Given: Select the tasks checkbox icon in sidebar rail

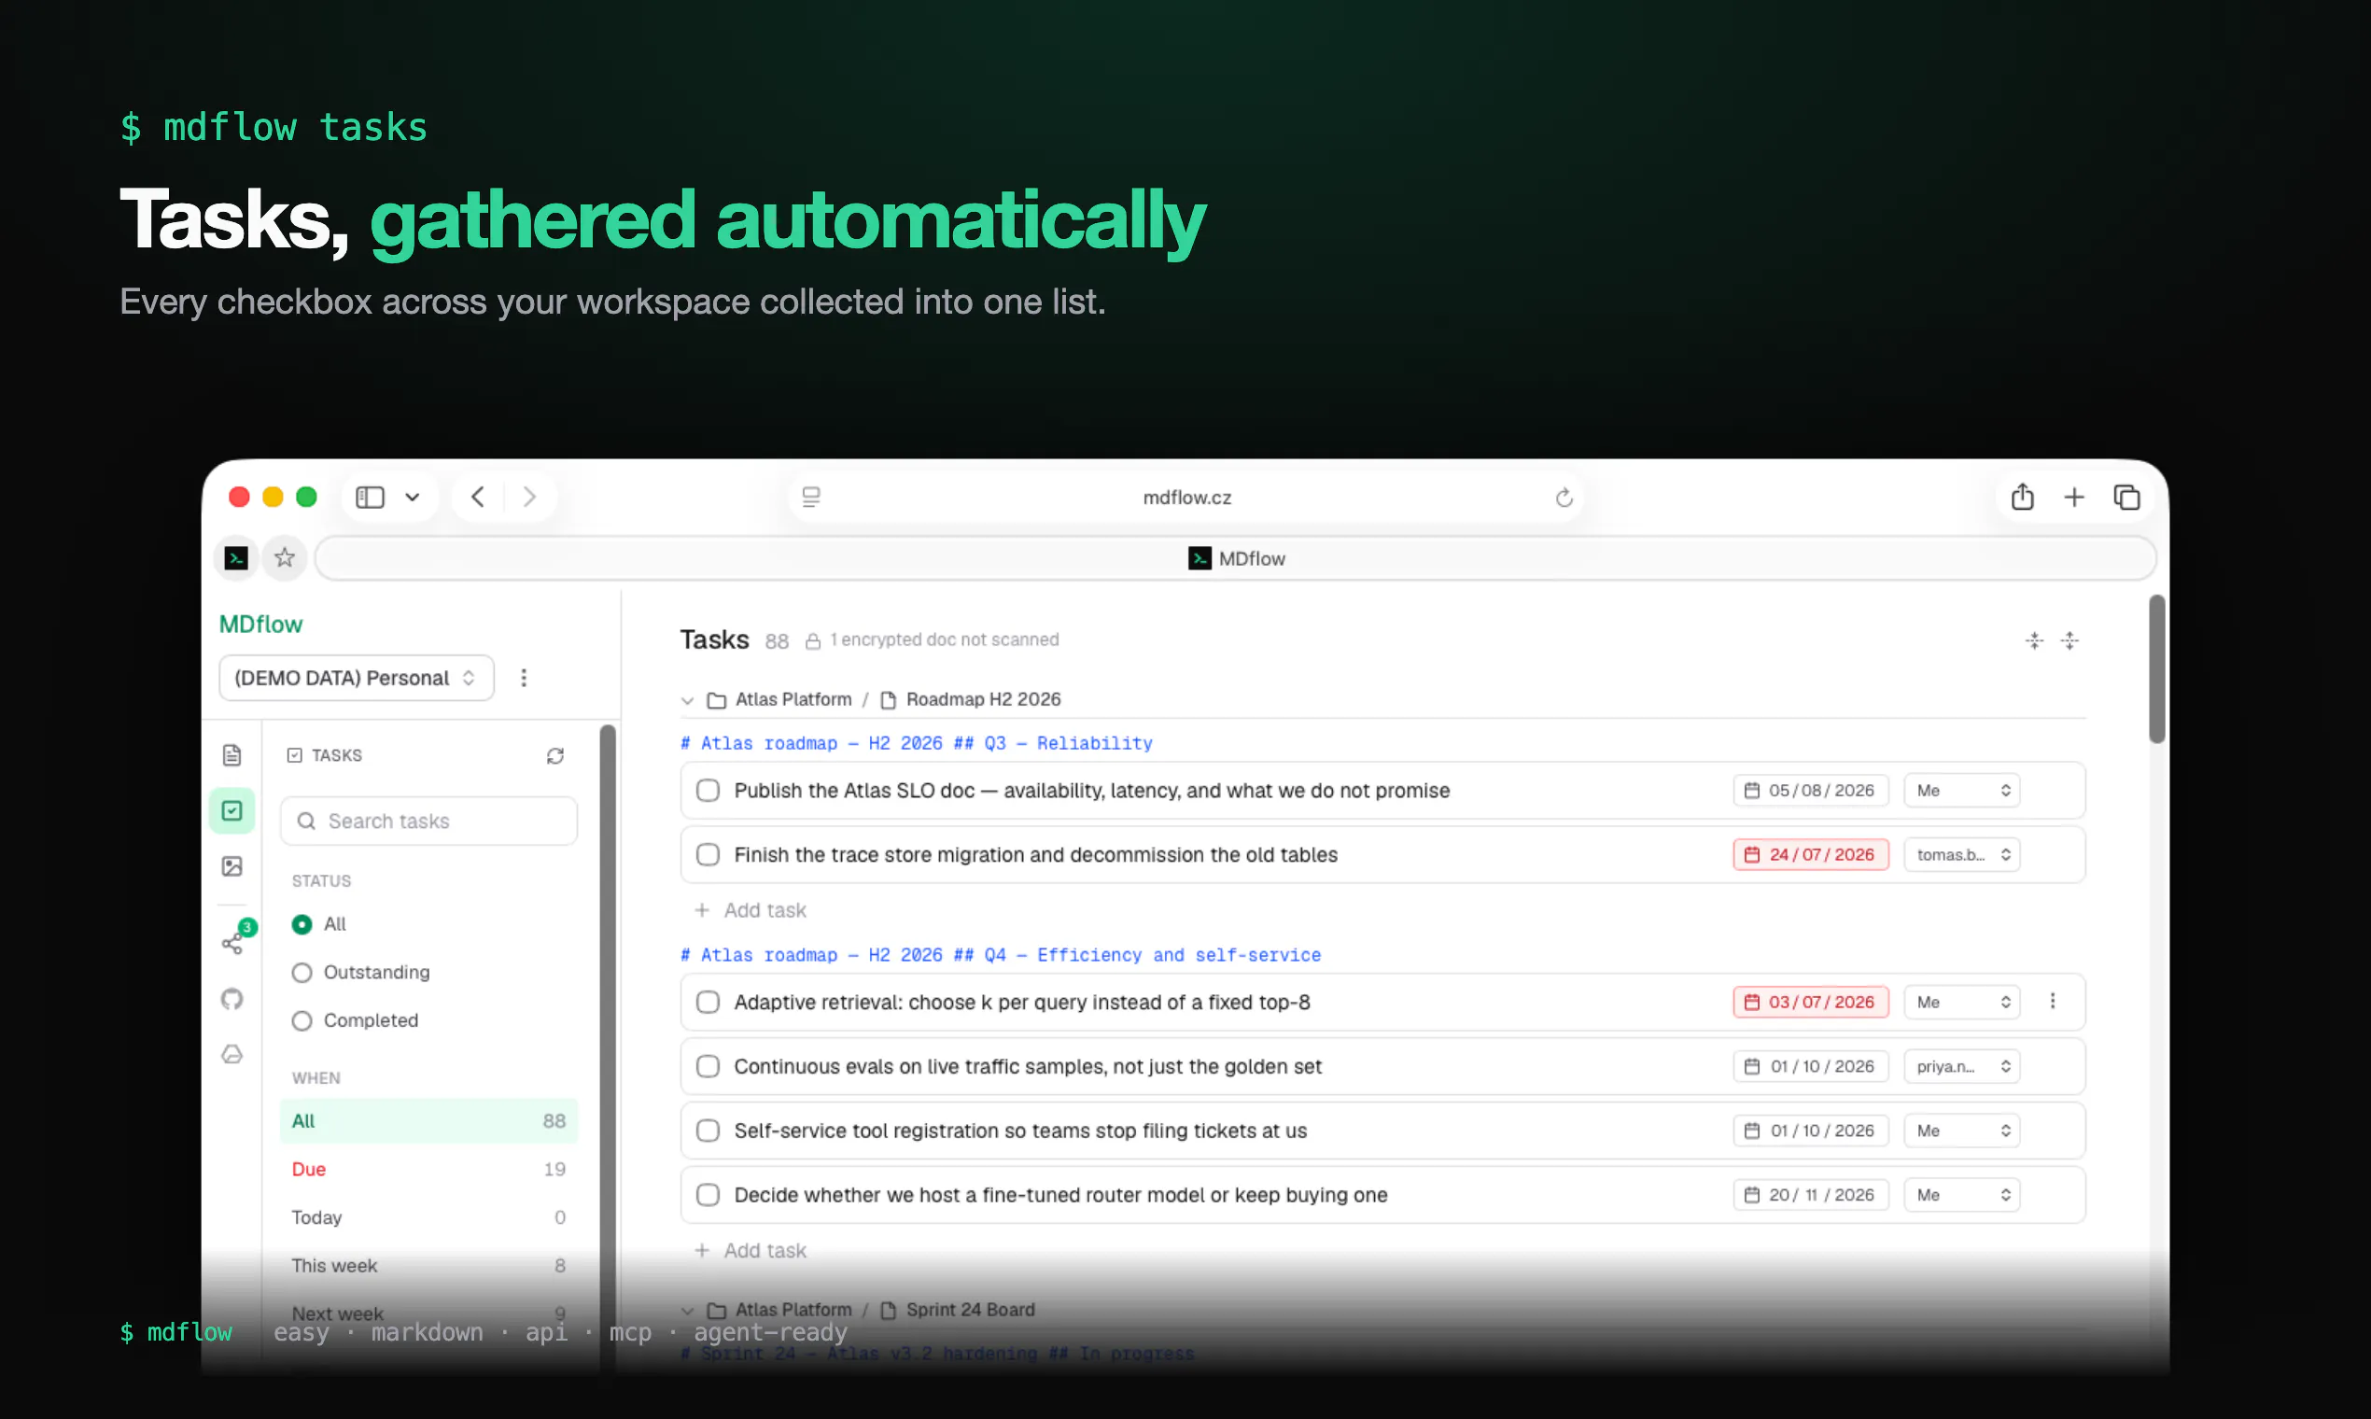Looking at the screenshot, I should tap(232, 811).
